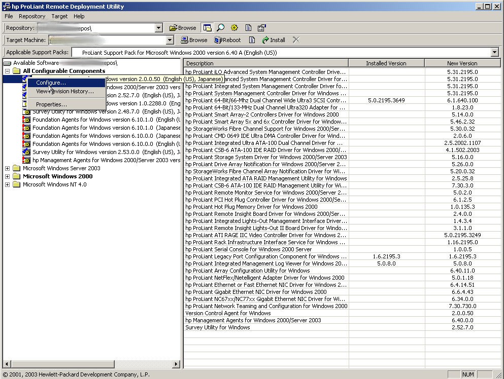Open the Applicable Support Packs dropdown arrow
The height and width of the screenshot is (379, 504).
pyautogui.click(x=494, y=52)
